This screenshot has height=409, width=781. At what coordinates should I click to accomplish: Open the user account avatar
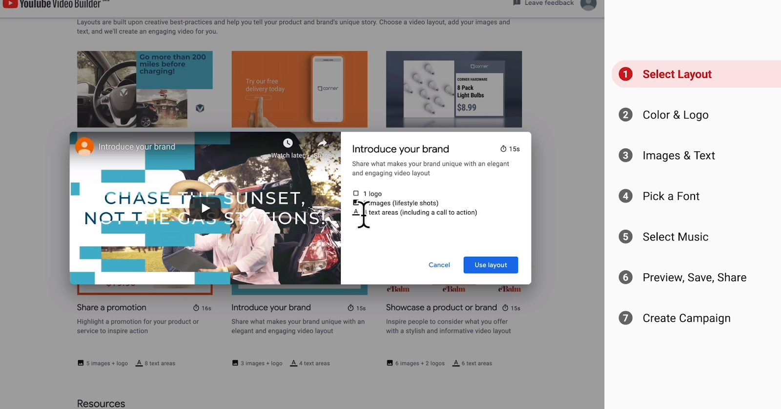[588, 4]
